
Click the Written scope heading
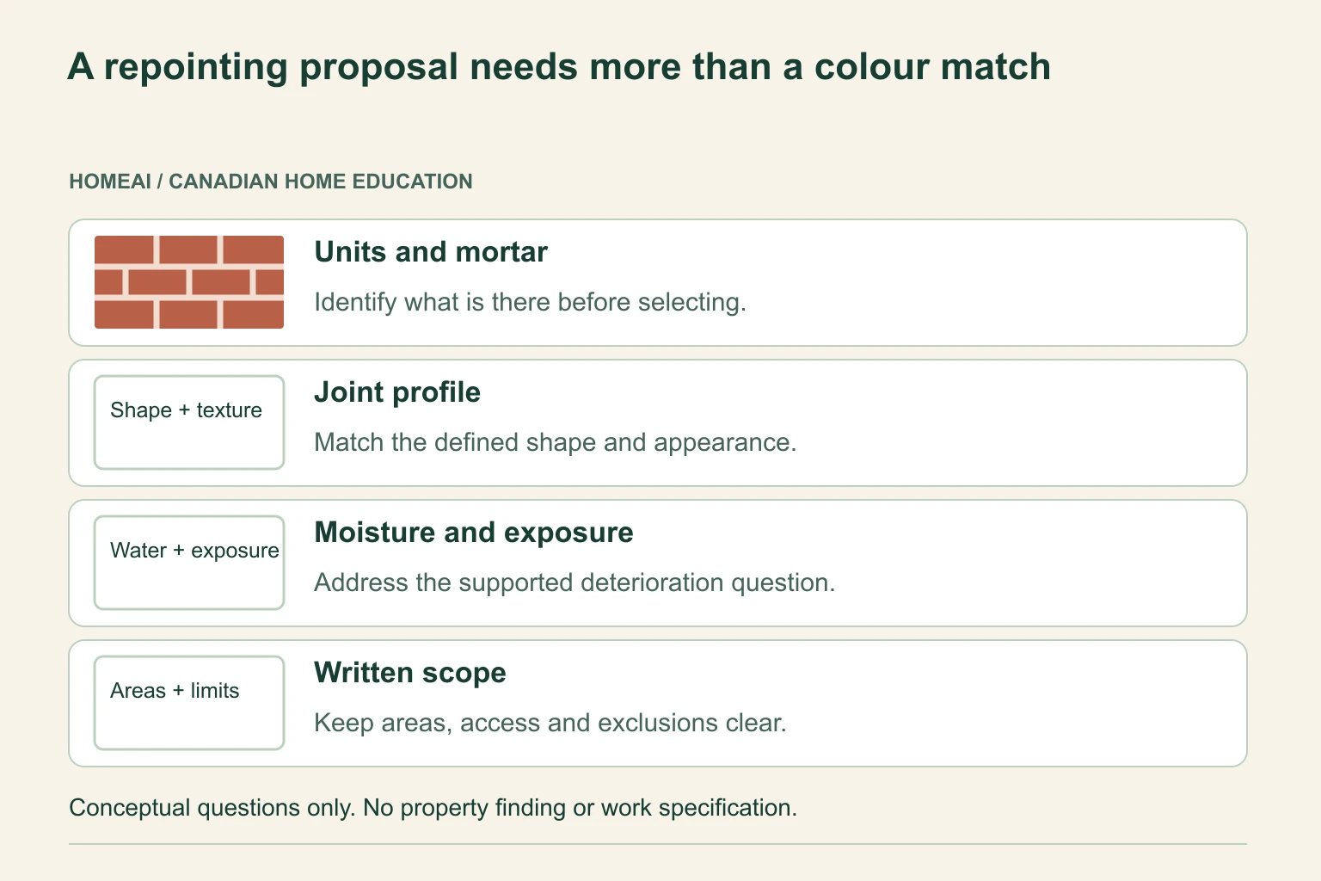[x=410, y=673]
